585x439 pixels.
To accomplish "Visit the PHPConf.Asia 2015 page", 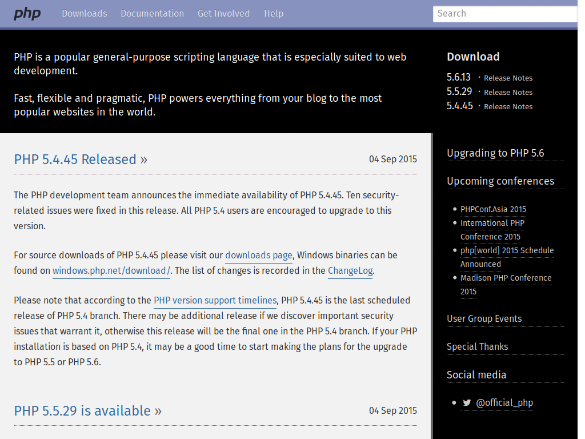I will tap(493, 209).
